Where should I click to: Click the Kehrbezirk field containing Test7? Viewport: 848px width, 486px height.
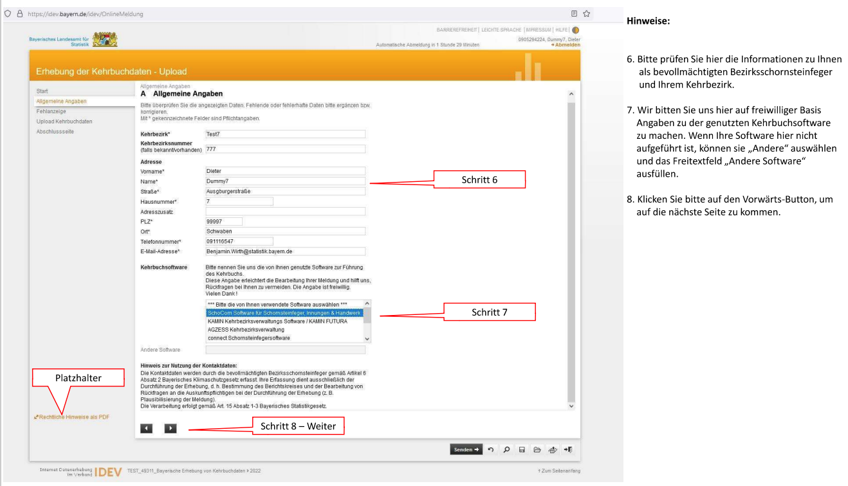coord(285,134)
